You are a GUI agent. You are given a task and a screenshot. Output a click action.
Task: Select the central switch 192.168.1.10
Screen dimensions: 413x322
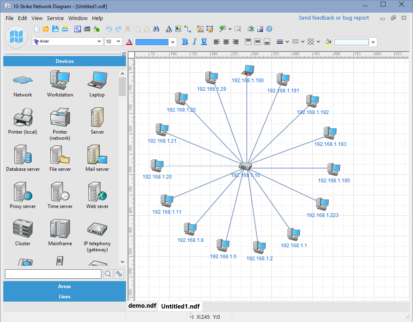(245, 166)
